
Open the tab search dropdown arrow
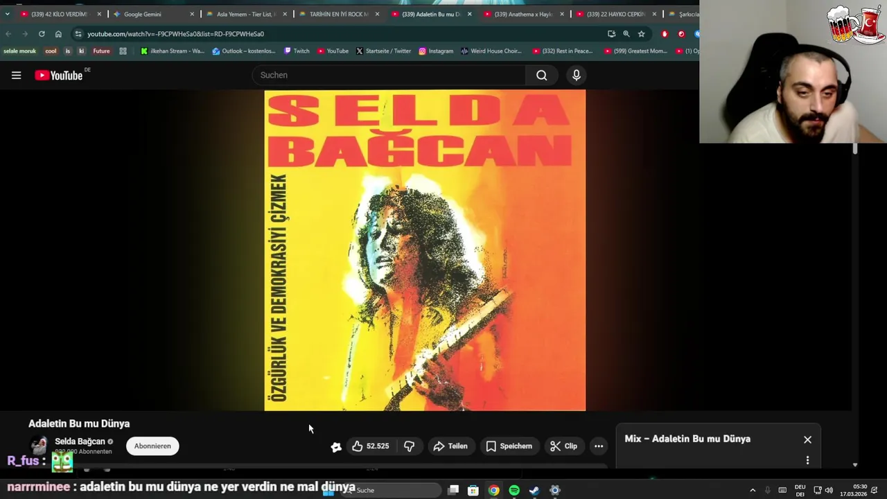coord(7,14)
